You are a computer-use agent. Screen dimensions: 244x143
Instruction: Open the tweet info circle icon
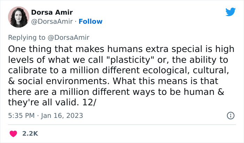tap(230, 115)
